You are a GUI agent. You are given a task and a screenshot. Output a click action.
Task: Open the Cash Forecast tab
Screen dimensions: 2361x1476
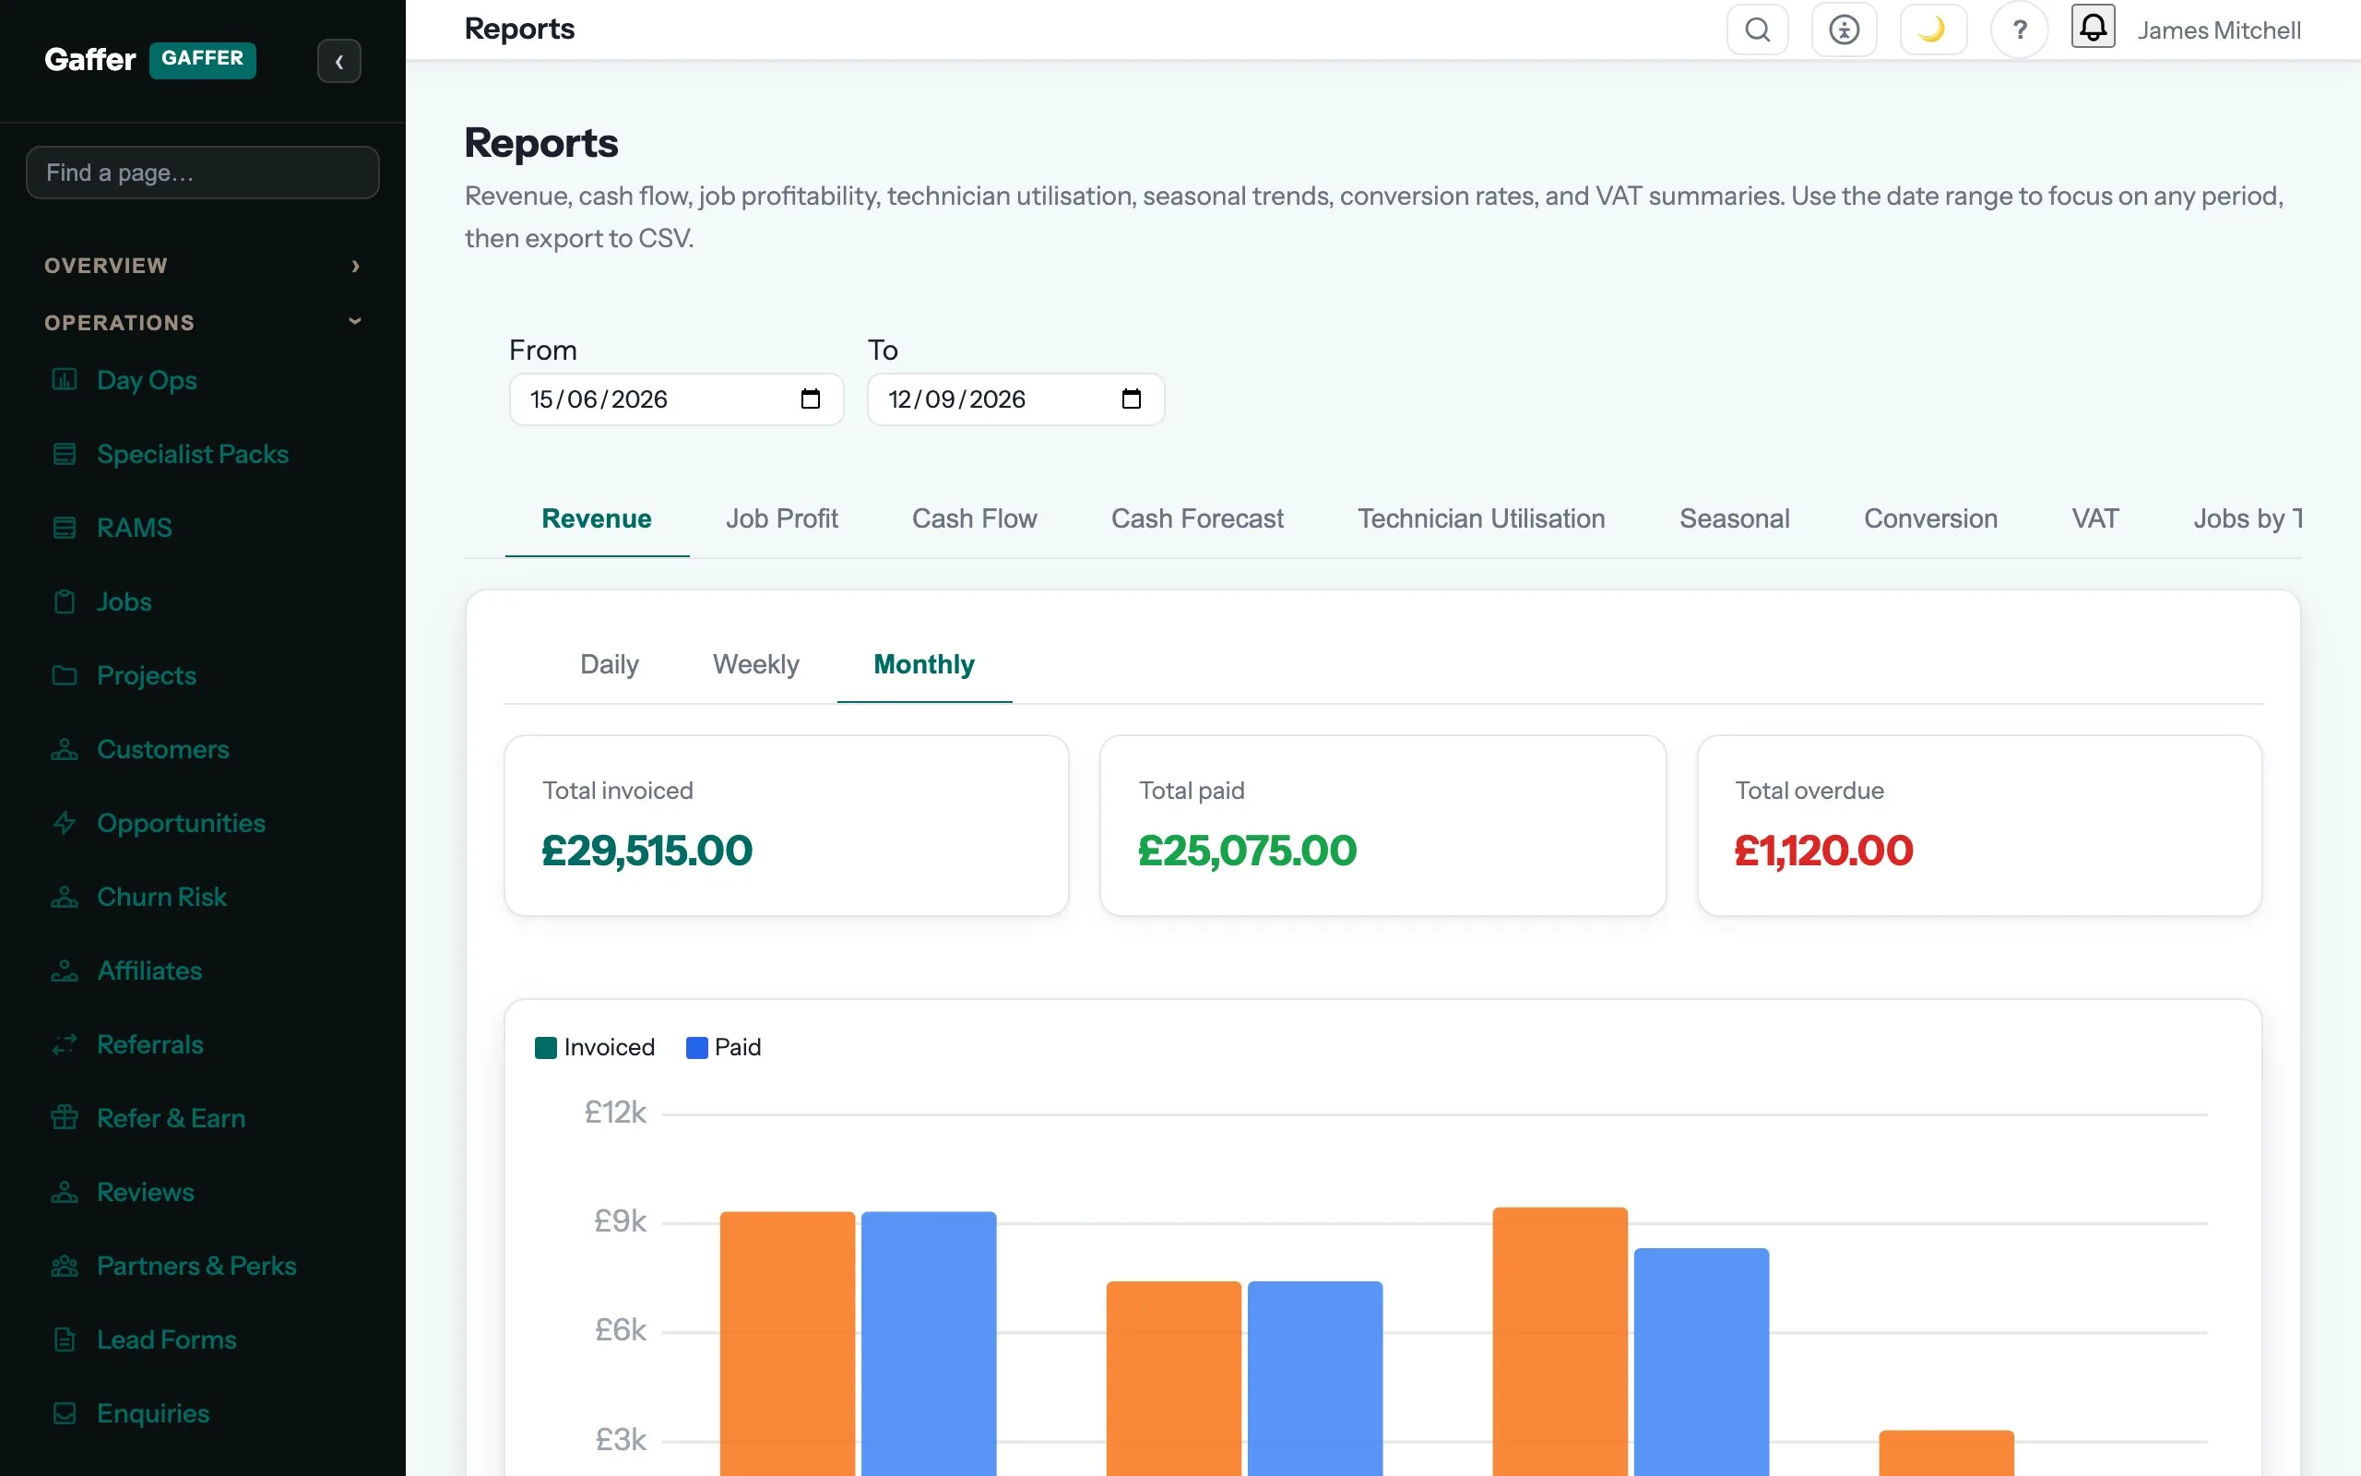(x=1197, y=518)
